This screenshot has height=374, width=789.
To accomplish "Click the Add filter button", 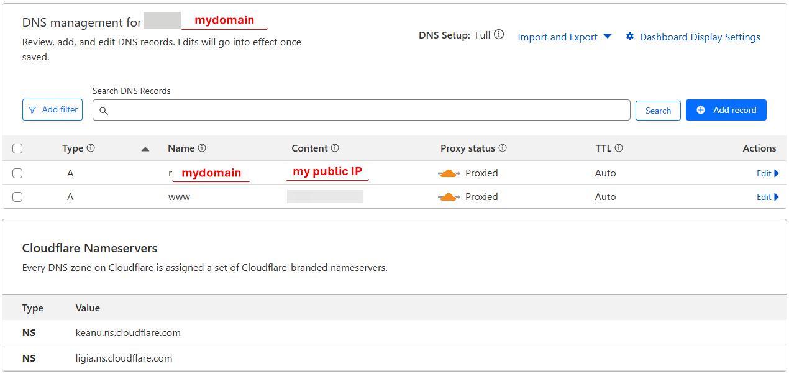I will [x=53, y=110].
